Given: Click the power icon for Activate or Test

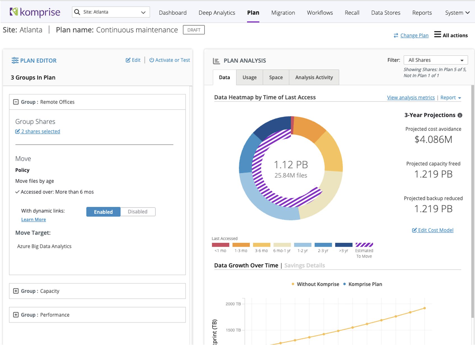Looking at the screenshot, I should (x=152, y=60).
